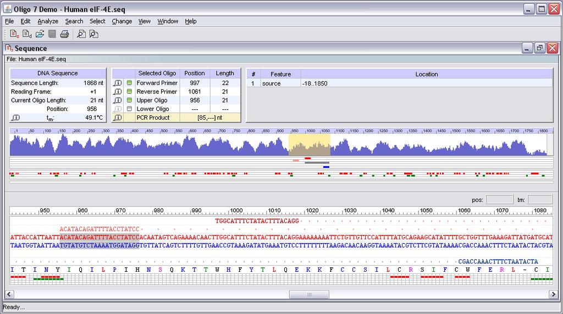Toggle the Forward Primer green checkbox
This screenshot has height=314, width=563.
(129, 83)
